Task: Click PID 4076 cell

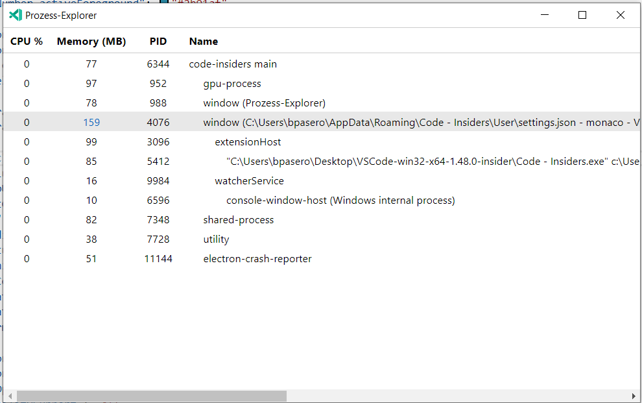Action: coord(158,123)
